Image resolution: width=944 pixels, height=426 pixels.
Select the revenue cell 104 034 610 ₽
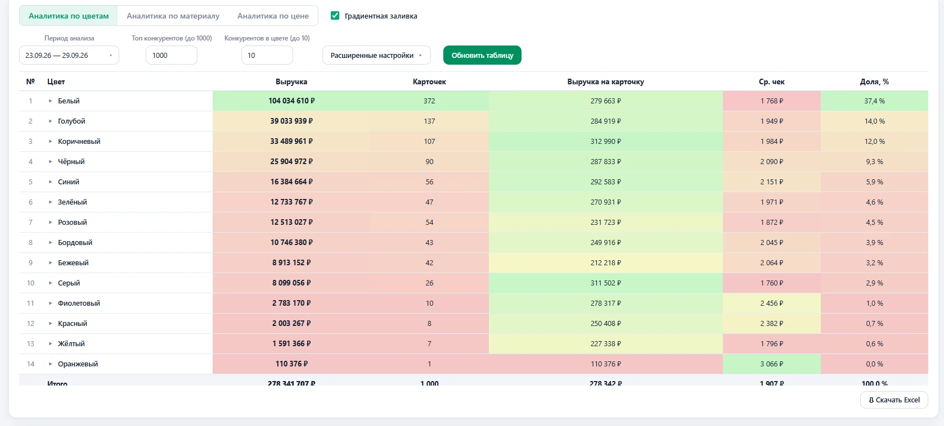pyautogui.click(x=291, y=101)
